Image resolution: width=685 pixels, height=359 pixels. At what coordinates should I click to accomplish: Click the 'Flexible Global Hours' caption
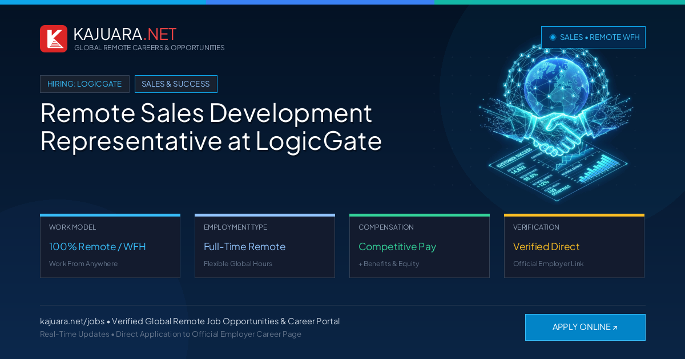coord(238,264)
